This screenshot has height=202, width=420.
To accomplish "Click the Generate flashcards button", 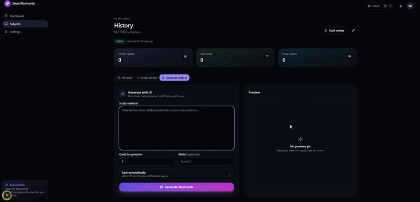I will tap(176, 187).
